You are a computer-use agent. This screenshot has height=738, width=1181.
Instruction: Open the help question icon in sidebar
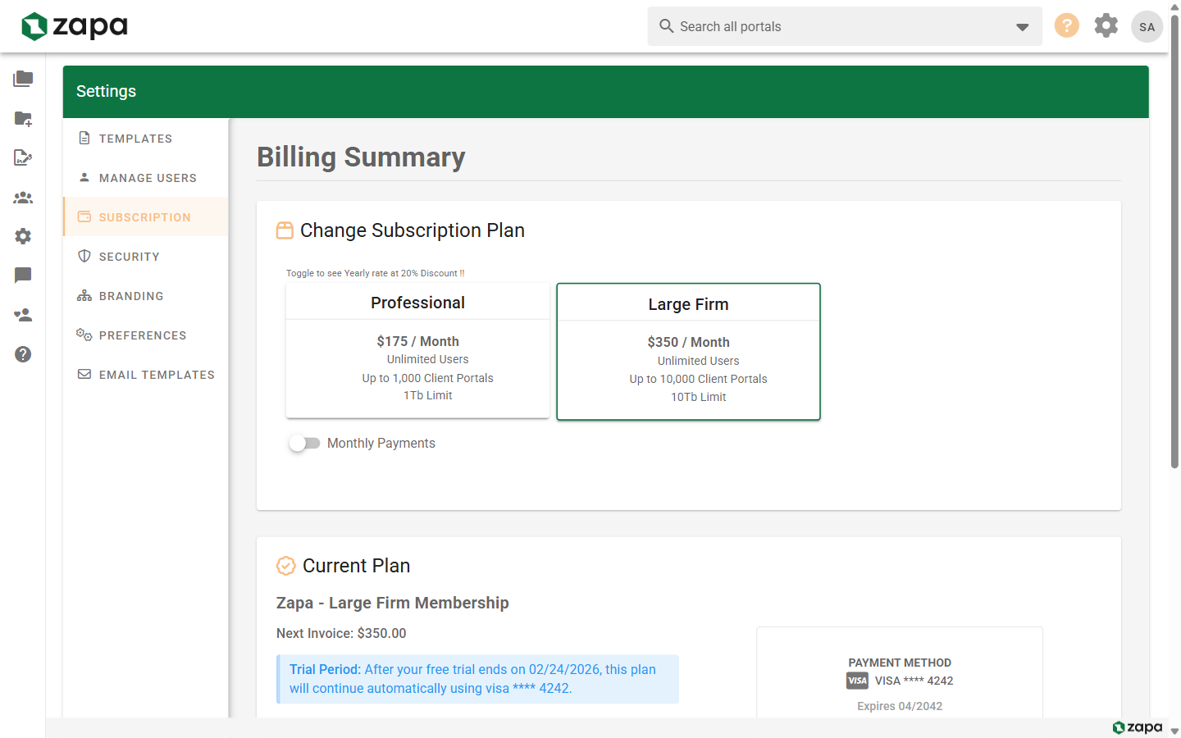coord(23,354)
